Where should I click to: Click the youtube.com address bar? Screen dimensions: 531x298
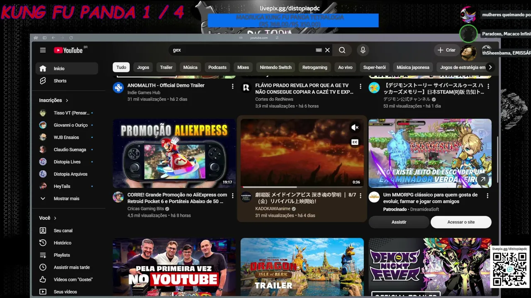[259, 38]
